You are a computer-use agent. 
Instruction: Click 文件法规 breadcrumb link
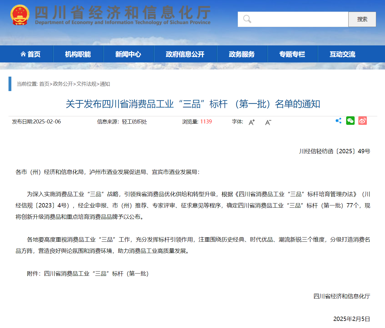click(x=86, y=84)
